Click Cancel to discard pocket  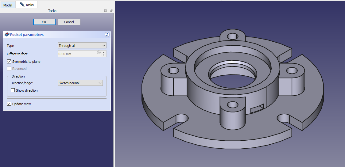69,22
